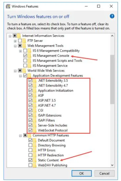Uncheck Static Content
Screen dimensions: 121x181
click(x=30, y=160)
